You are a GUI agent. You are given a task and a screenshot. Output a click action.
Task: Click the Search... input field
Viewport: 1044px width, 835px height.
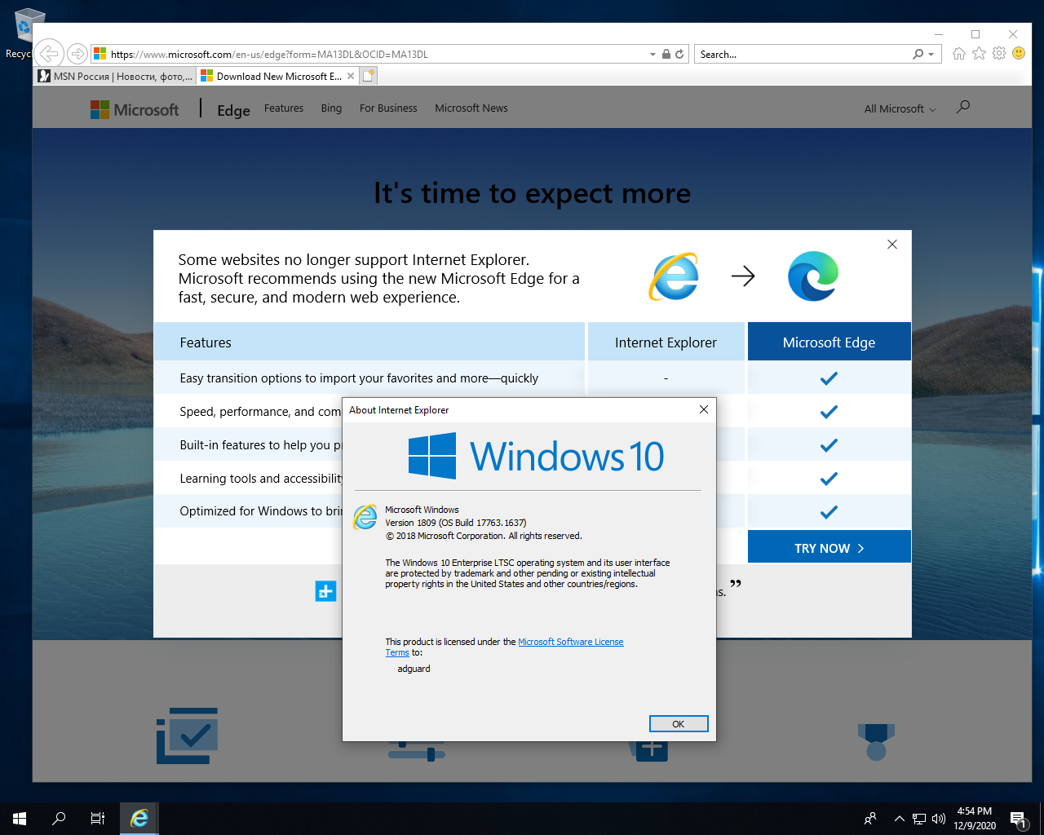(x=803, y=55)
